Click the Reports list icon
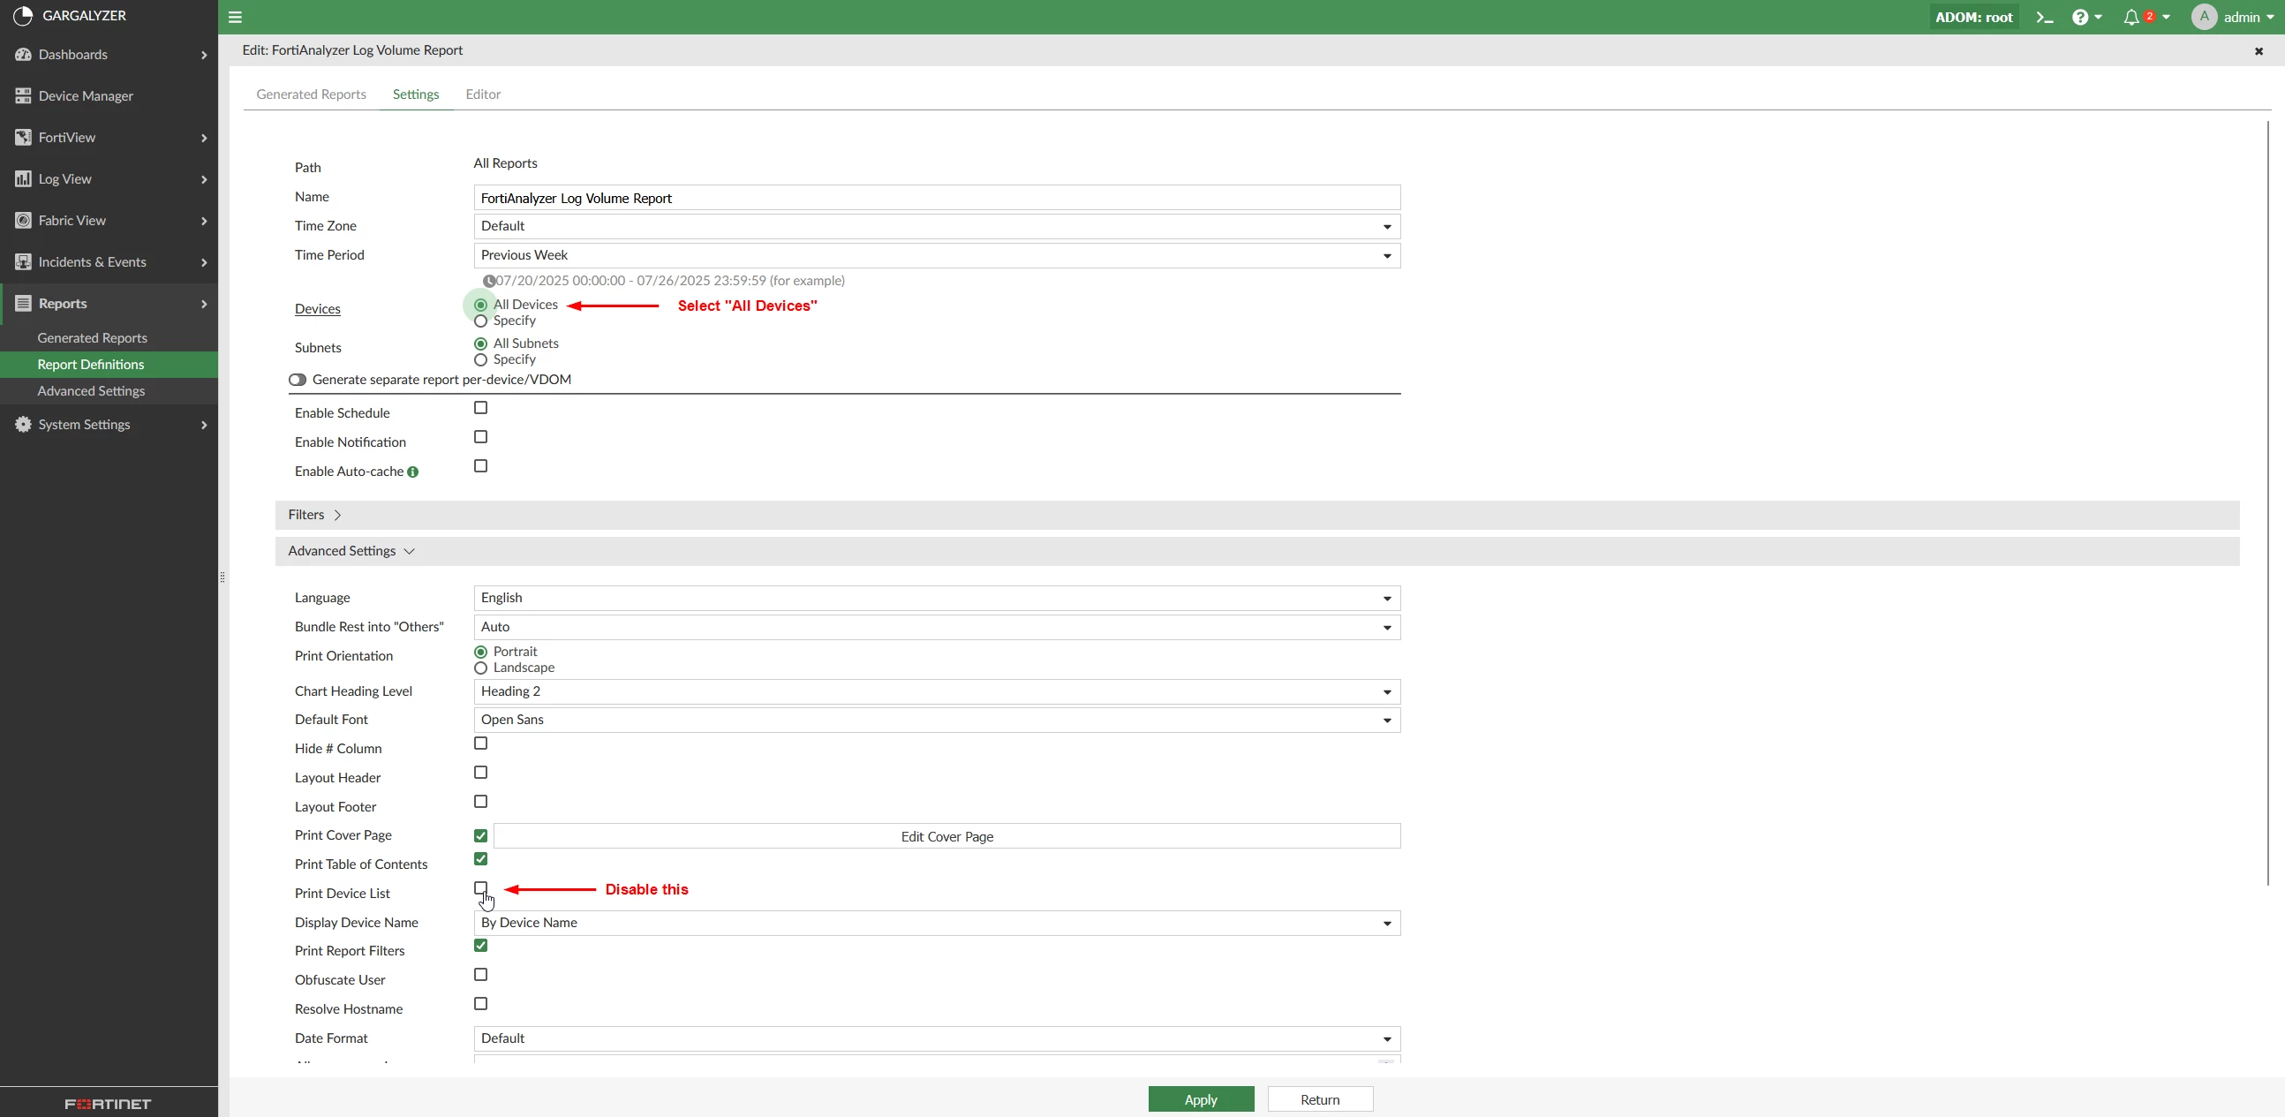This screenshot has width=2285, height=1117. pyautogui.click(x=23, y=304)
